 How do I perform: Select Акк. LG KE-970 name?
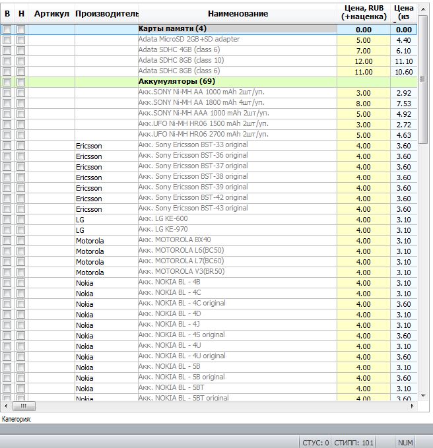point(163,229)
